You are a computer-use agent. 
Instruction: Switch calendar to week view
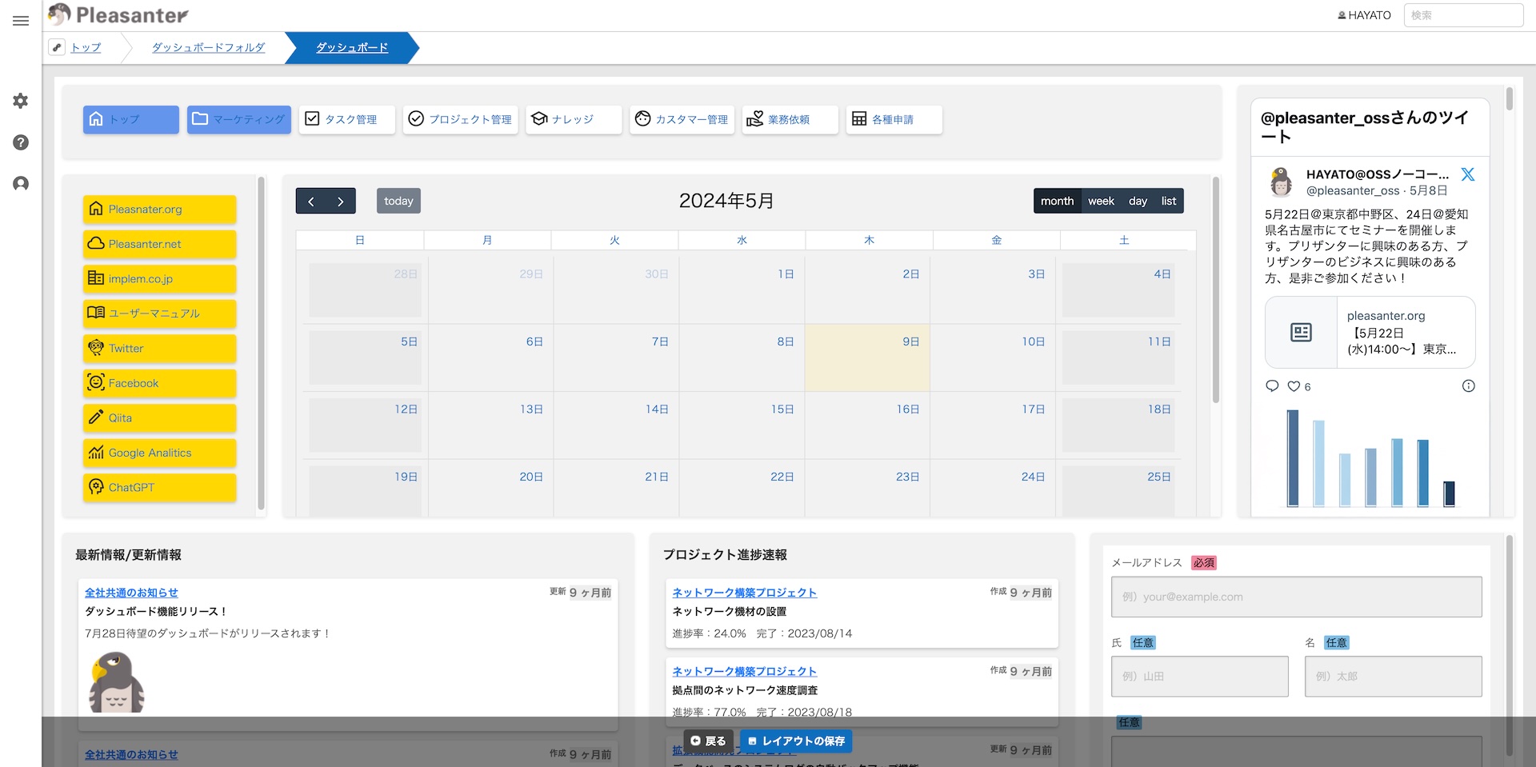(x=1101, y=201)
